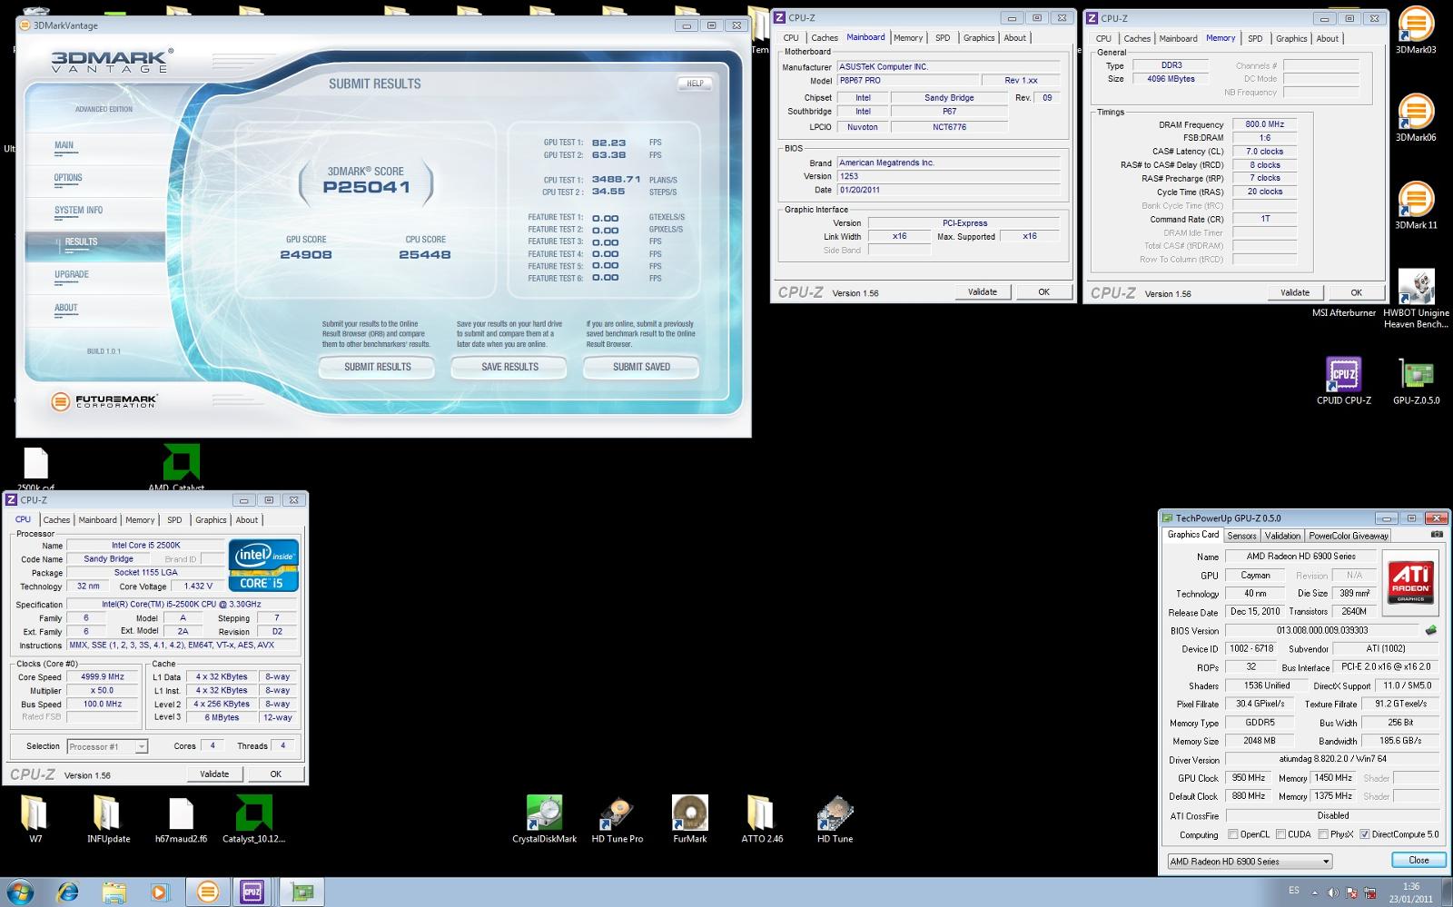Viewport: 1453px width, 907px height.
Task: Open the INFUpdate folder icon
Action: pos(108,819)
